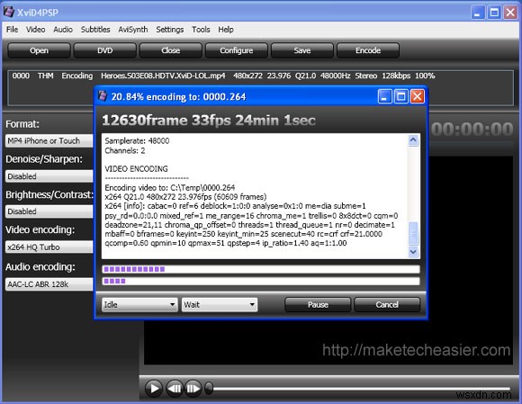Click the '12630frame 33fps 24min 1sec' status text
Image resolution: width=522 pixels, height=404 pixels.
[209, 121]
